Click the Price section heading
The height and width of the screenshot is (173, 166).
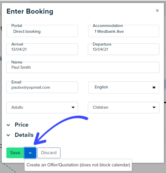[22, 125]
